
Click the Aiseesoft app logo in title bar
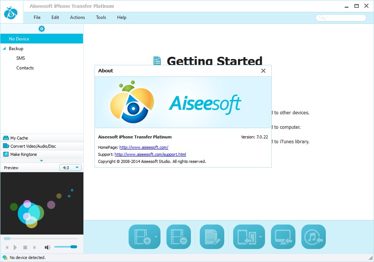(x=11, y=13)
